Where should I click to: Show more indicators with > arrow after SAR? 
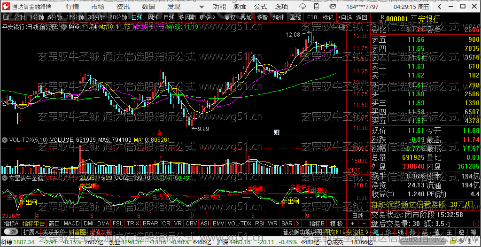(x=297, y=224)
